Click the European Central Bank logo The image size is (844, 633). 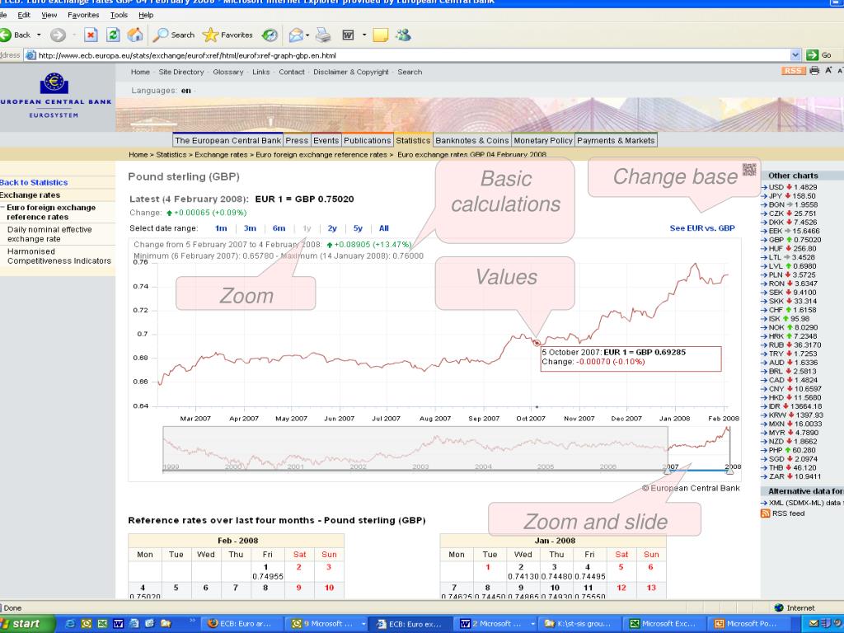(x=54, y=95)
